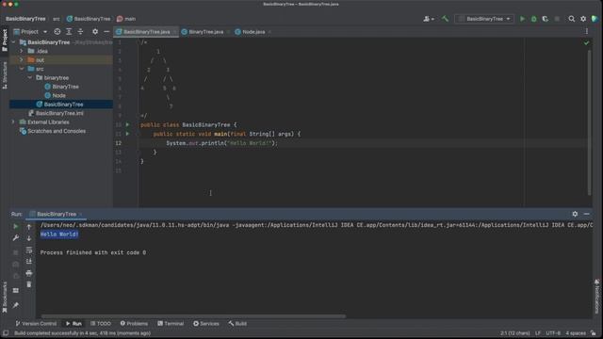
Task: Open IDE settings gear in top toolbar
Action: coord(583,19)
